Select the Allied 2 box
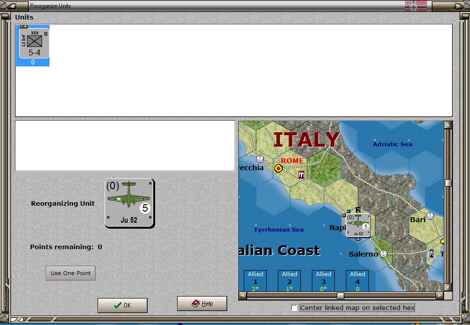The width and height of the screenshot is (470, 325). coord(289,281)
